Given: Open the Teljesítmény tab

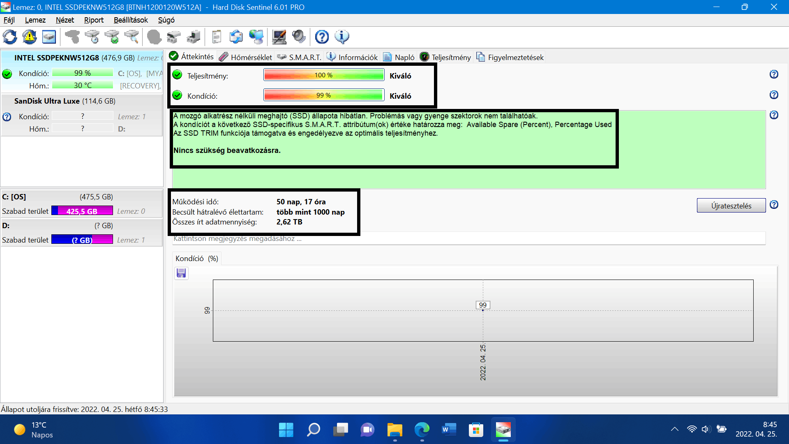Looking at the screenshot, I should tap(445, 57).
